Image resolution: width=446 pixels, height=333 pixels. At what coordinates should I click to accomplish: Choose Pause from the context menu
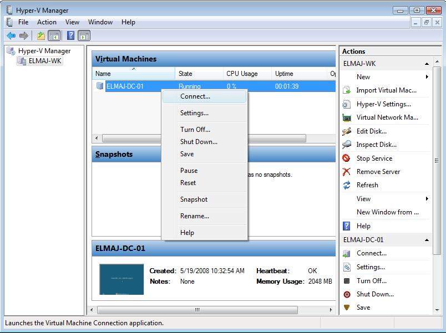(205, 171)
